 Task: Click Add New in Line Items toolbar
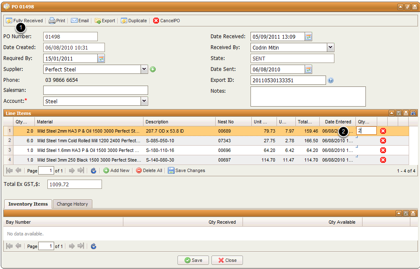tap(116, 170)
